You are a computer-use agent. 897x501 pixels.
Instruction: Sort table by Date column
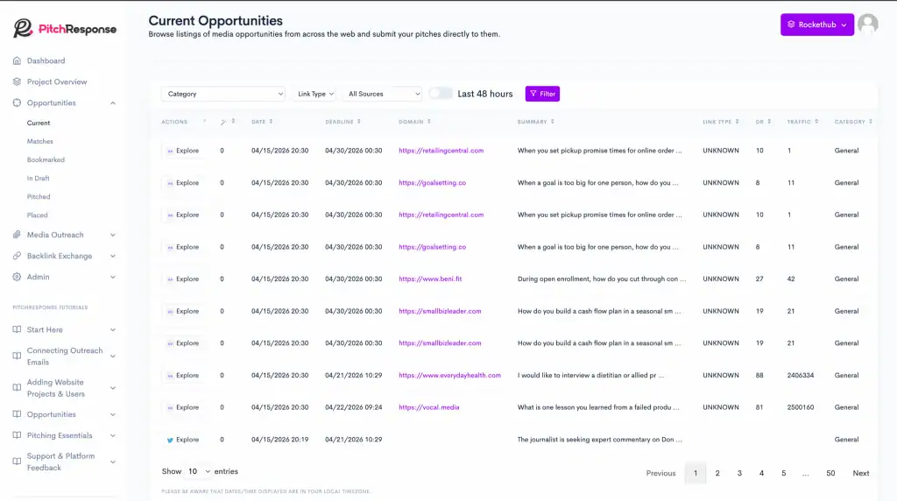coord(262,121)
